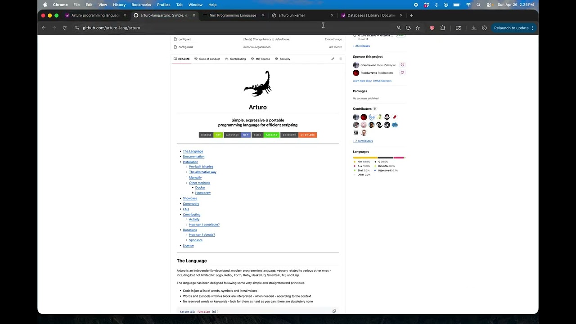This screenshot has width=576, height=324.
Task: Close the Arturo programming language tab
Action: [124, 15]
